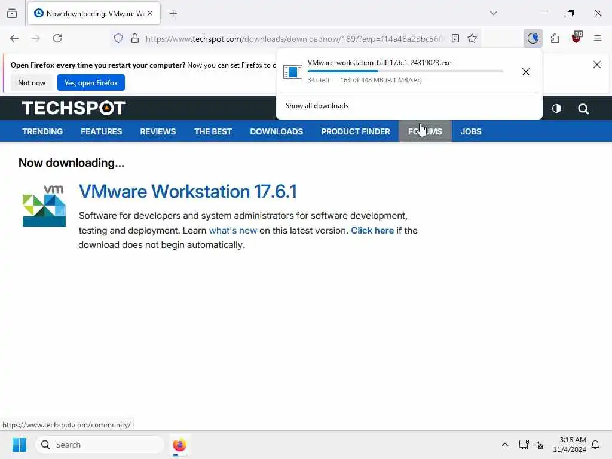Image resolution: width=612 pixels, height=459 pixels.
Task: Open network status tray icon
Action: tap(524, 445)
